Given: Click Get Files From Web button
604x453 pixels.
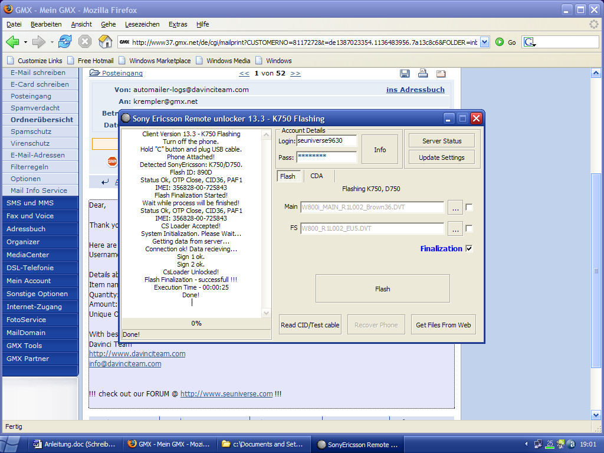Looking at the screenshot, I should pos(444,325).
